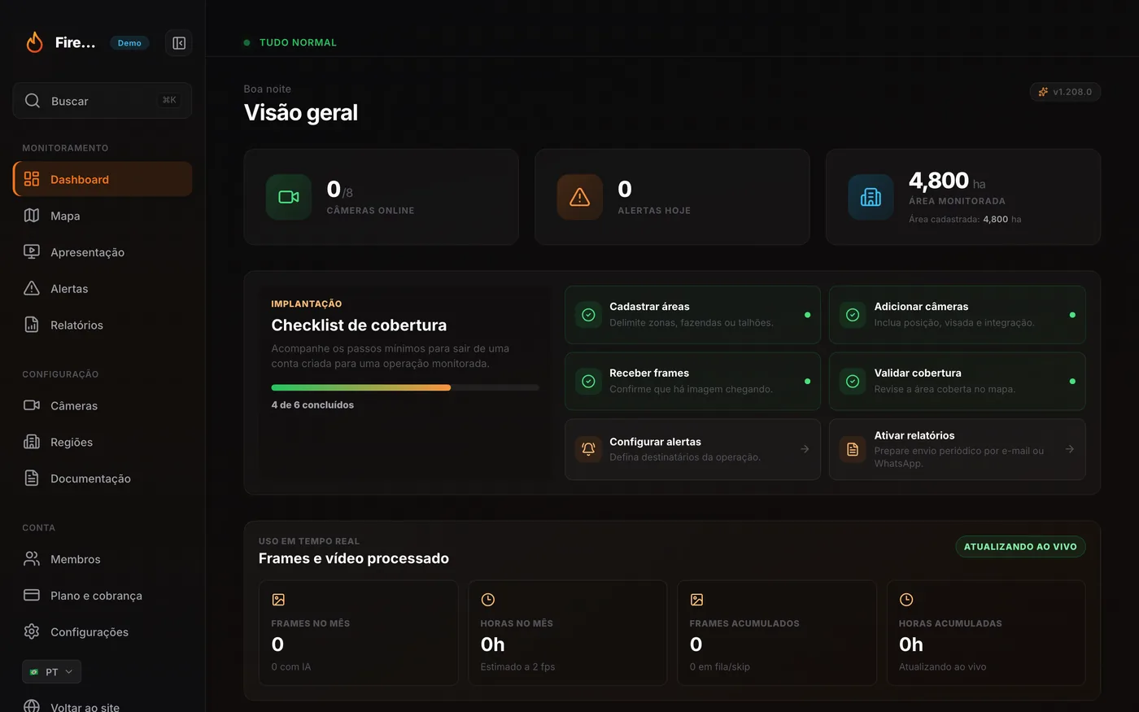Click the Documentação file icon
The image size is (1139, 712).
(32, 478)
